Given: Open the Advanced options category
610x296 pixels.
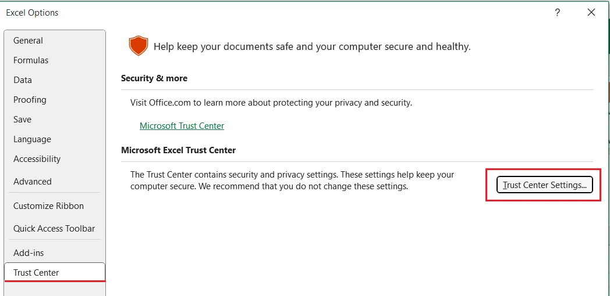Looking at the screenshot, I should click(x=33, y=182).
